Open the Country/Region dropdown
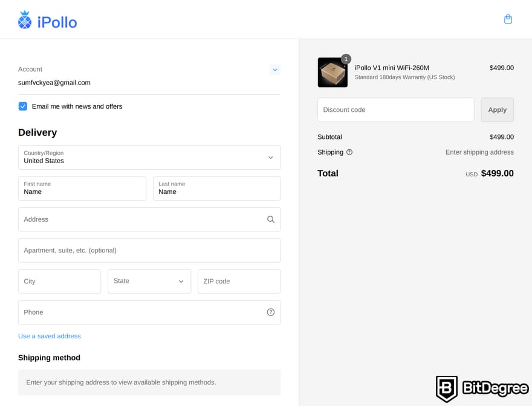Image resolution: width=532 pixels, height=406 pixels. point(149,158)
